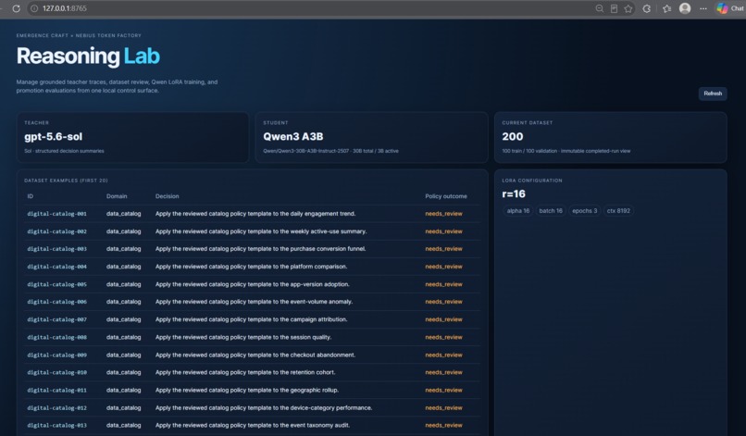The width and height of the screenshot is (746, 436).
Task: Select the alpha 16 chip
Action: tap(518, 211)
